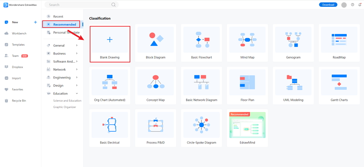
Task: Click the Network category icon
Action: pyautogui.click(x=49, y=69)
